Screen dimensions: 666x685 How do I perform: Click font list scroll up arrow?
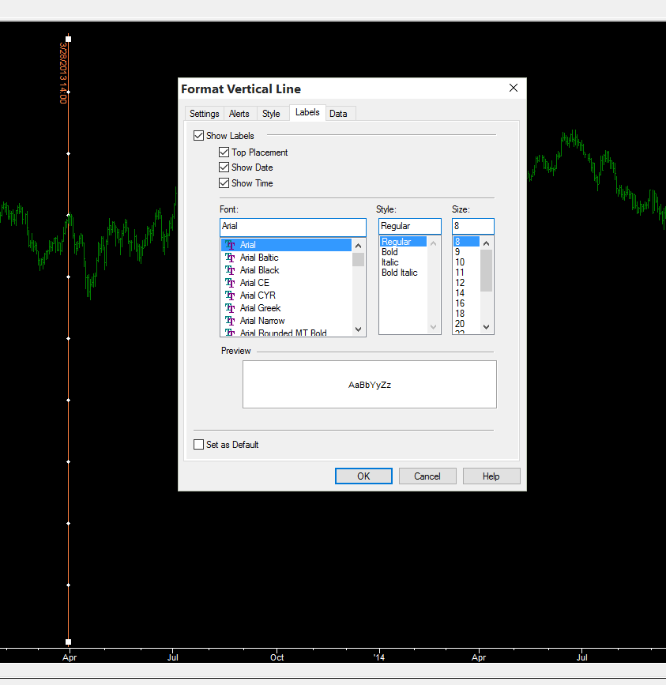359,246
